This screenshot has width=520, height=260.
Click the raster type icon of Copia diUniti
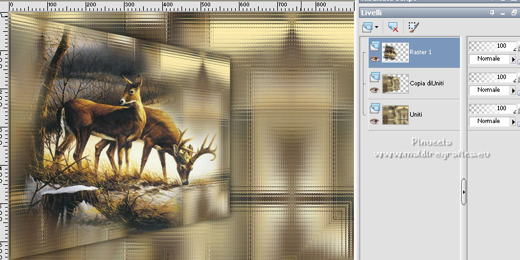(x=375, y=76)
